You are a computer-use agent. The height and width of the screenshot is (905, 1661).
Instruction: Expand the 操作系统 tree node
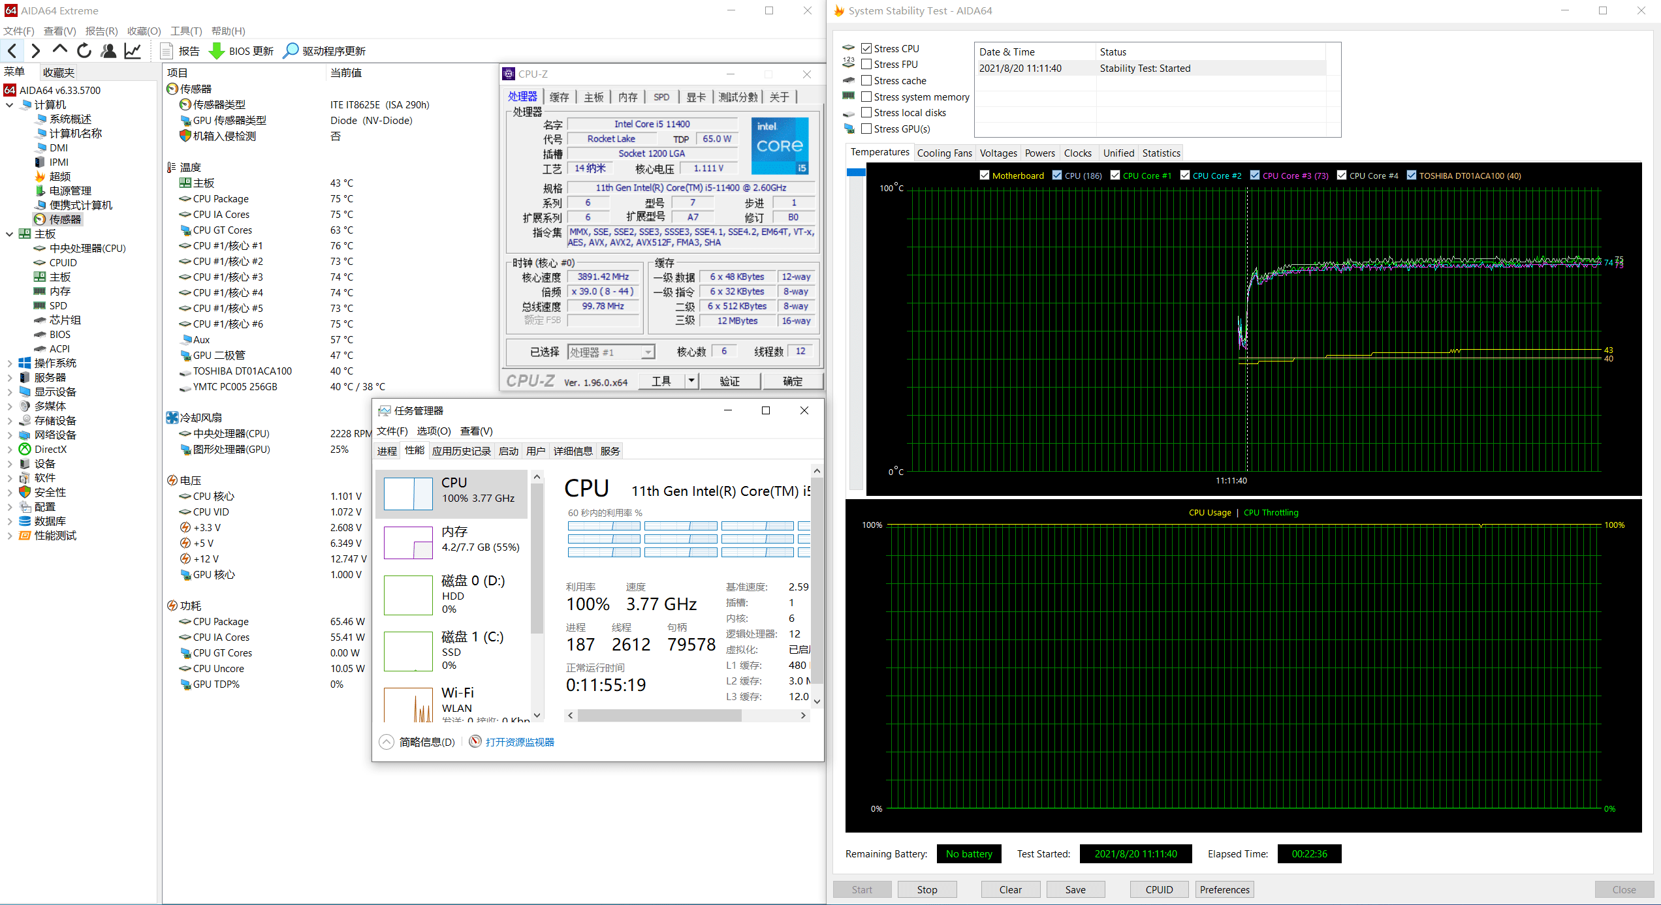click(10, 363)
